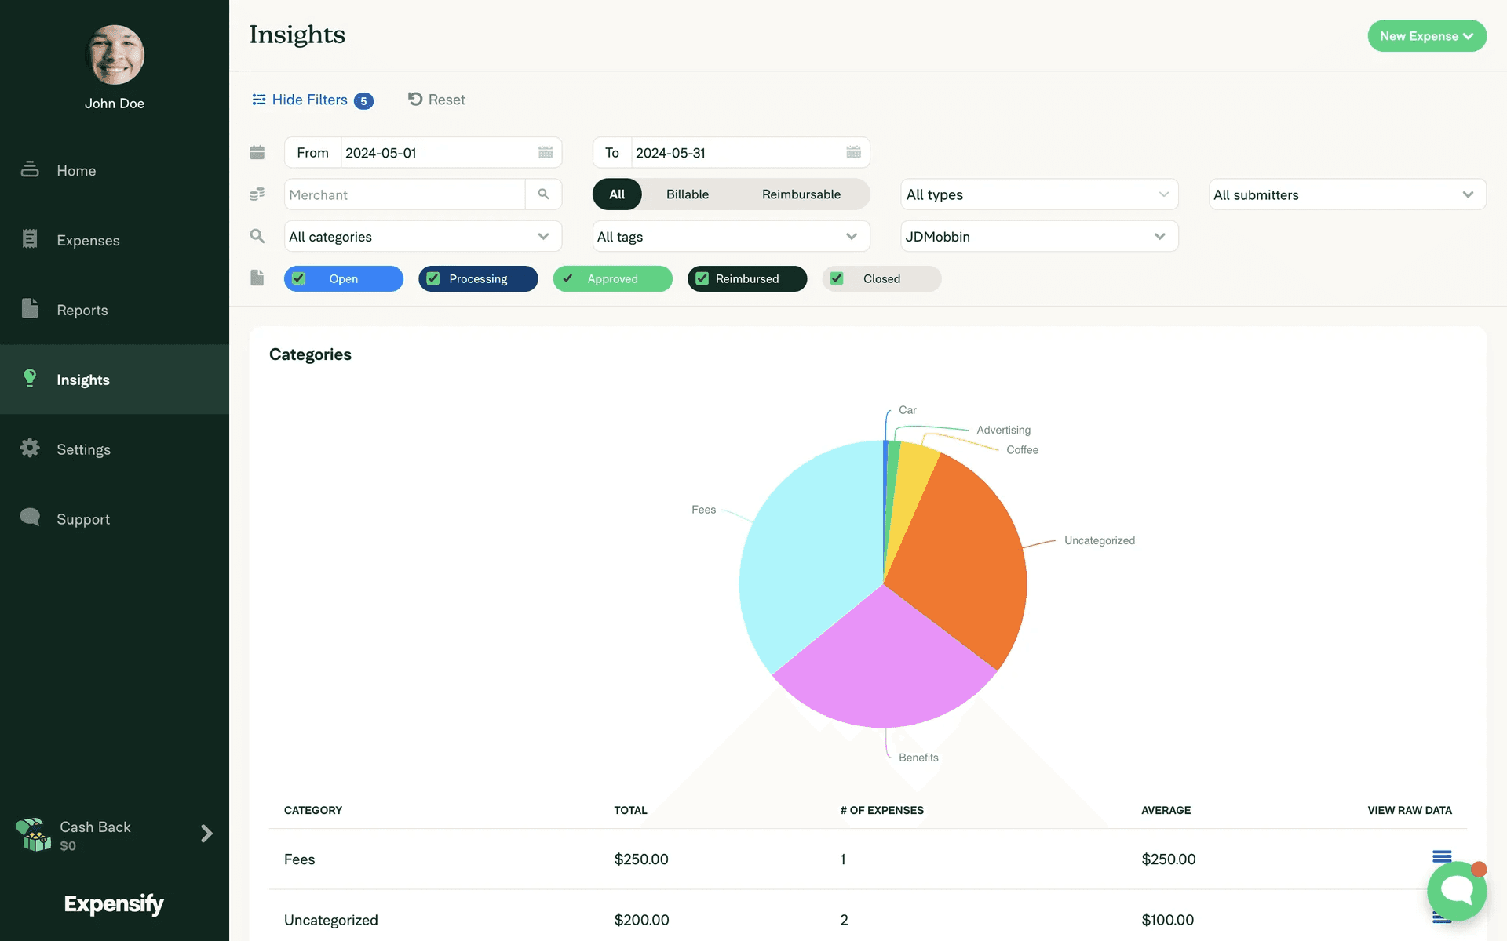Viewport: 1507px width, 941px height.
Task: Click the Hide Filters icon
Action: click(259, 100)
